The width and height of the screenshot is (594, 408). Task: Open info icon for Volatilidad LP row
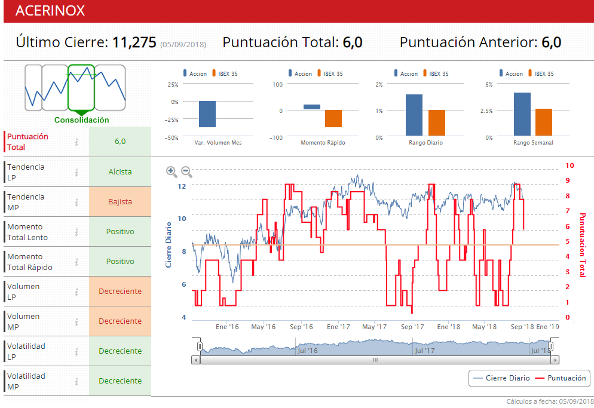click(76, 352)
